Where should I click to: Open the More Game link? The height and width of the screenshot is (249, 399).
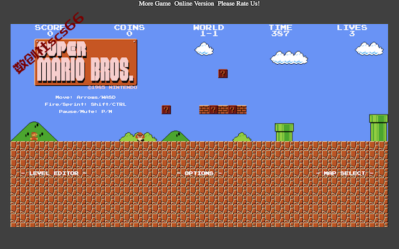pos(155,4)
